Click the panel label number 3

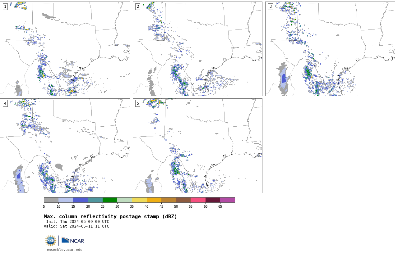[x=271, y=7]
